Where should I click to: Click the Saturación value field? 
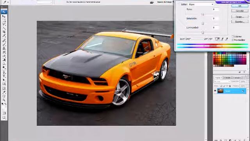click(216, 18)
